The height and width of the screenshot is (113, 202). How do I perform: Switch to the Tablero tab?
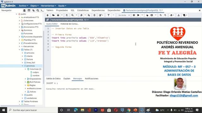50,10
